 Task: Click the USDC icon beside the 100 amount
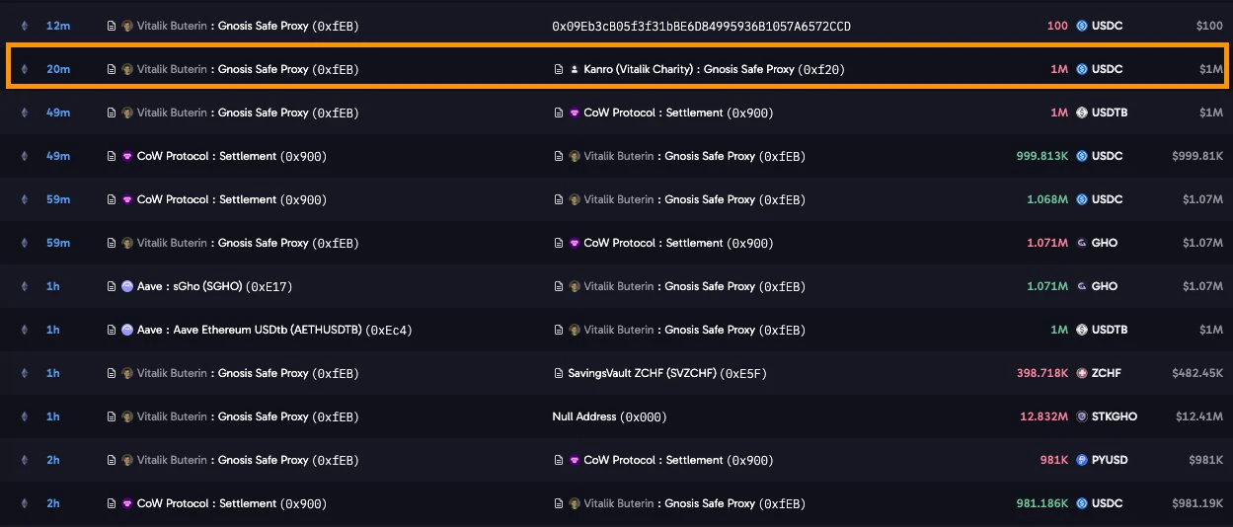tap(1082, 26)
